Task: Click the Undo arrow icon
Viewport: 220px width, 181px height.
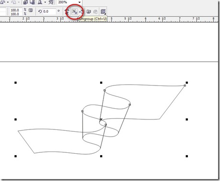Action: [3, 2]
